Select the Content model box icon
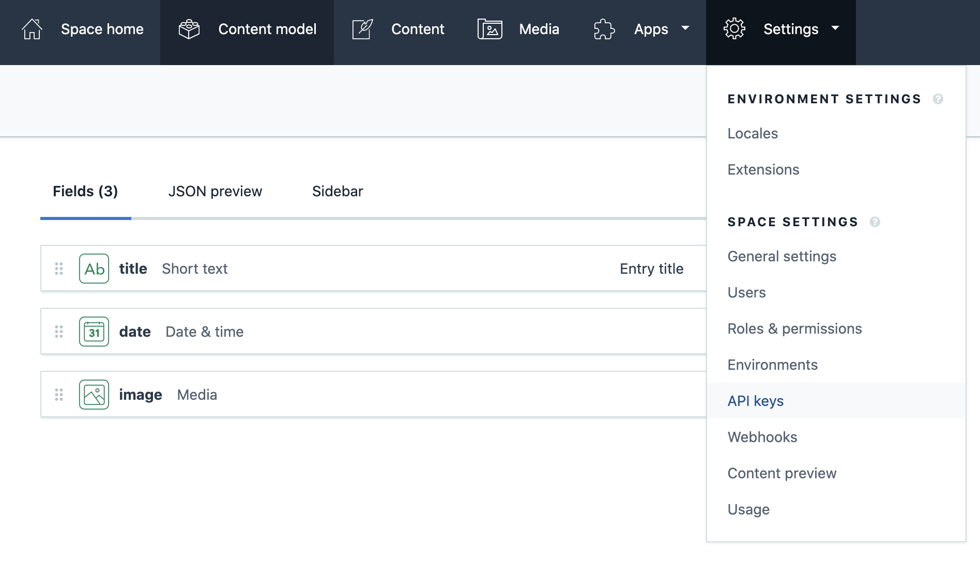This screenshot has width=980, height=564. tap(189, 29)
